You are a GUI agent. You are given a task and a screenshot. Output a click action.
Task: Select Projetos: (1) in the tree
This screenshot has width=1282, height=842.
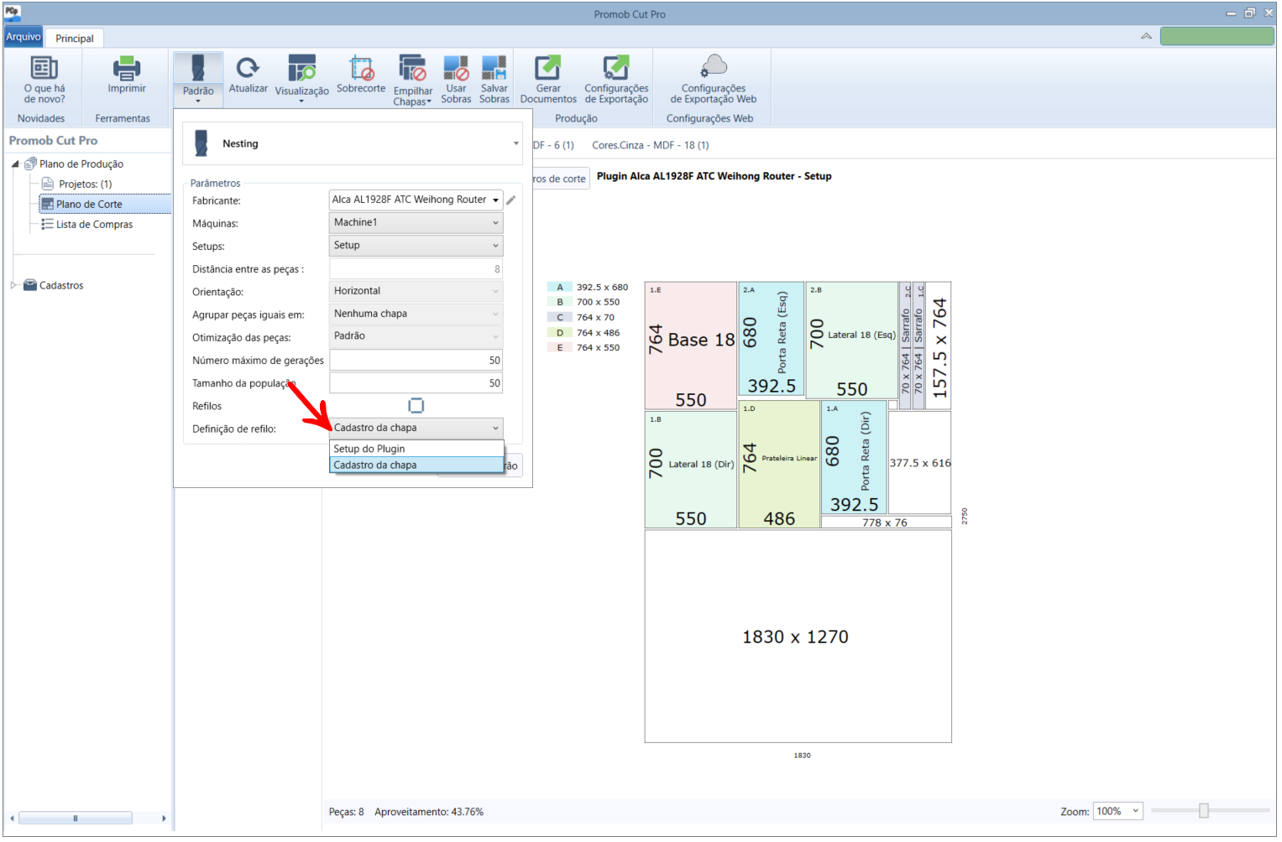point(85,184)
